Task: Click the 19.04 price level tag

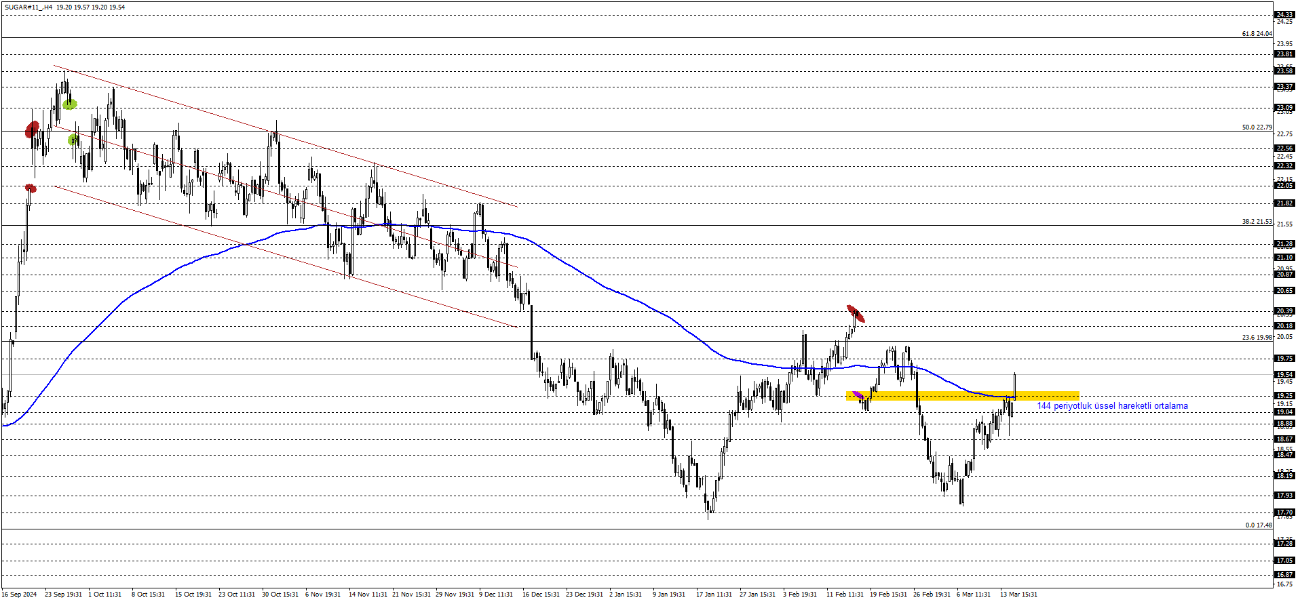Action: 1284,412
